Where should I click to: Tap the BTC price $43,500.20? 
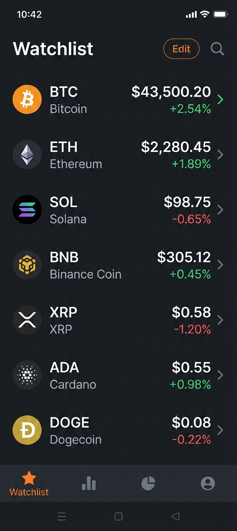[x=171, y=91]
